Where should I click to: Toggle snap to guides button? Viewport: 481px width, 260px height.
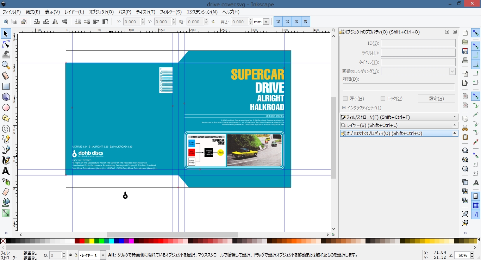click(476, 215)
